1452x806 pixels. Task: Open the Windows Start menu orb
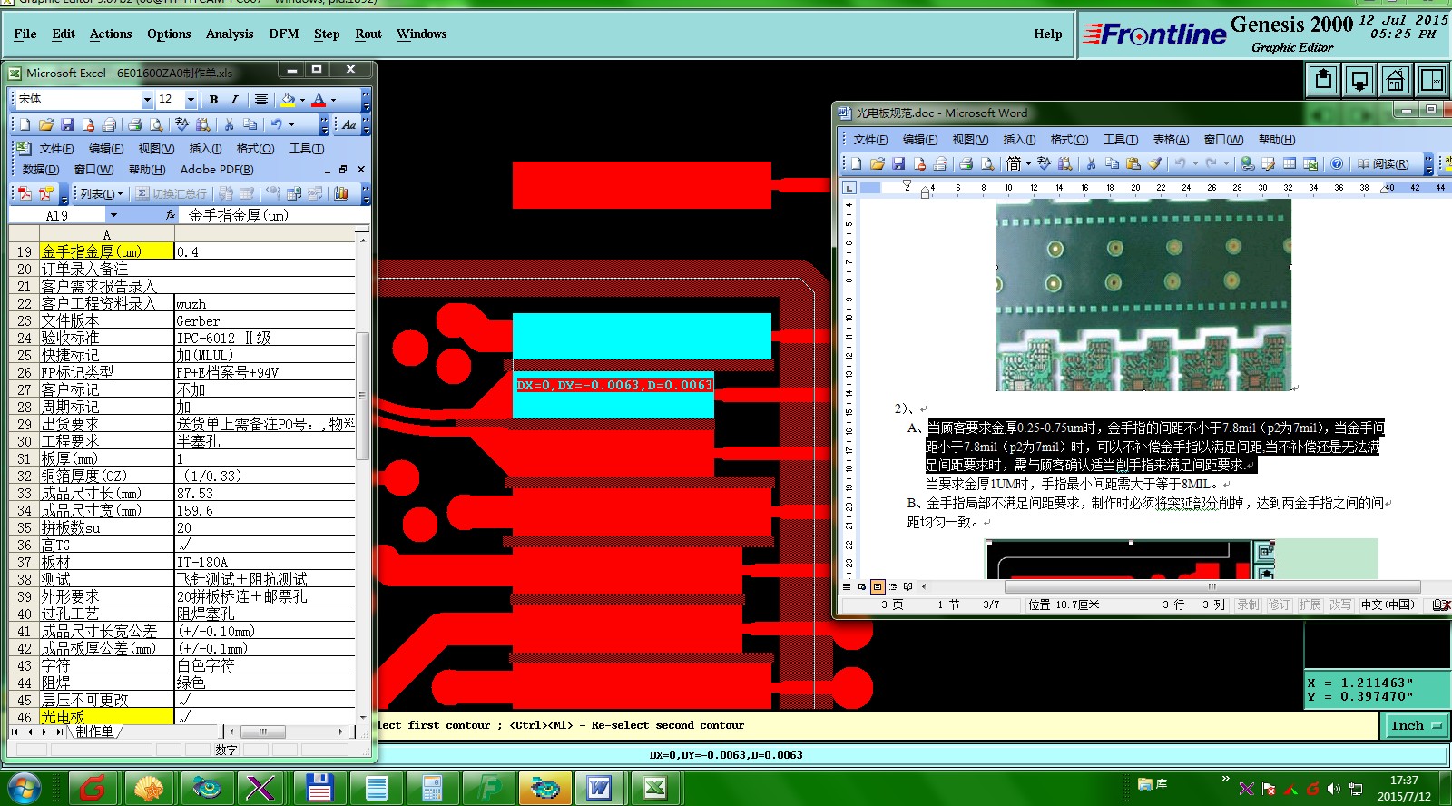(23, 788)
